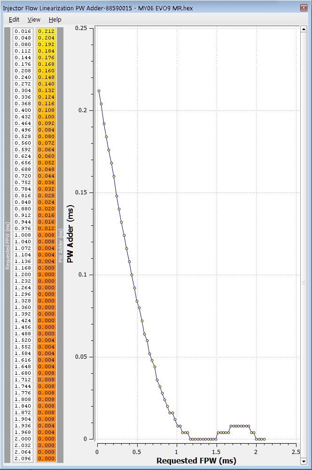Select the PW Adder cell 0.124
The height and width of the screenshot is (470, 312).
coord(46,97)
